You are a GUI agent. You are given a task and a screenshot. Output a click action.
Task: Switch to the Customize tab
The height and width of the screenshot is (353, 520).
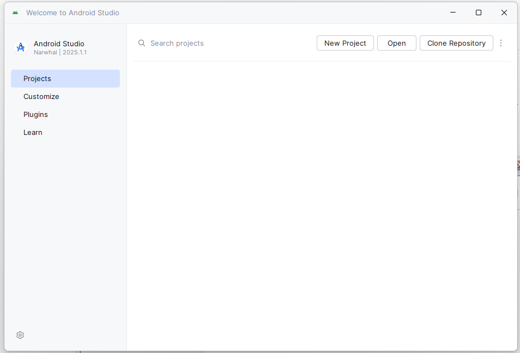(x=65, y=96)
